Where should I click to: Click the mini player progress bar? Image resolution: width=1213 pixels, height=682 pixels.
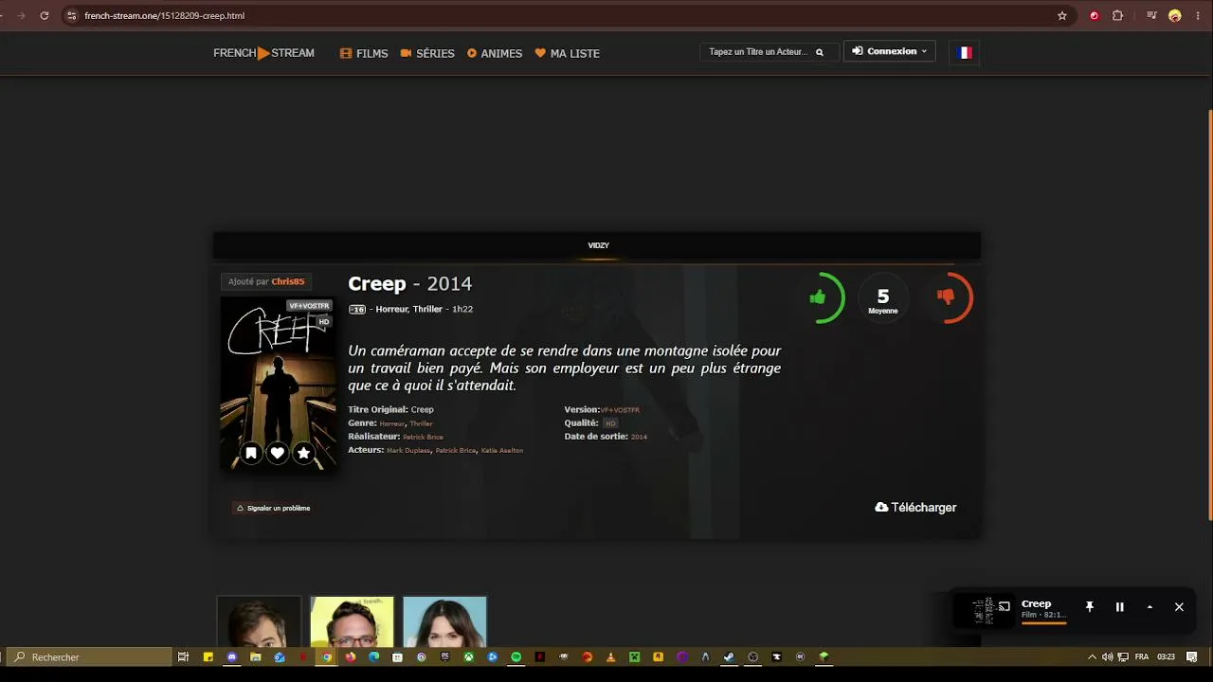[1044, 622]
